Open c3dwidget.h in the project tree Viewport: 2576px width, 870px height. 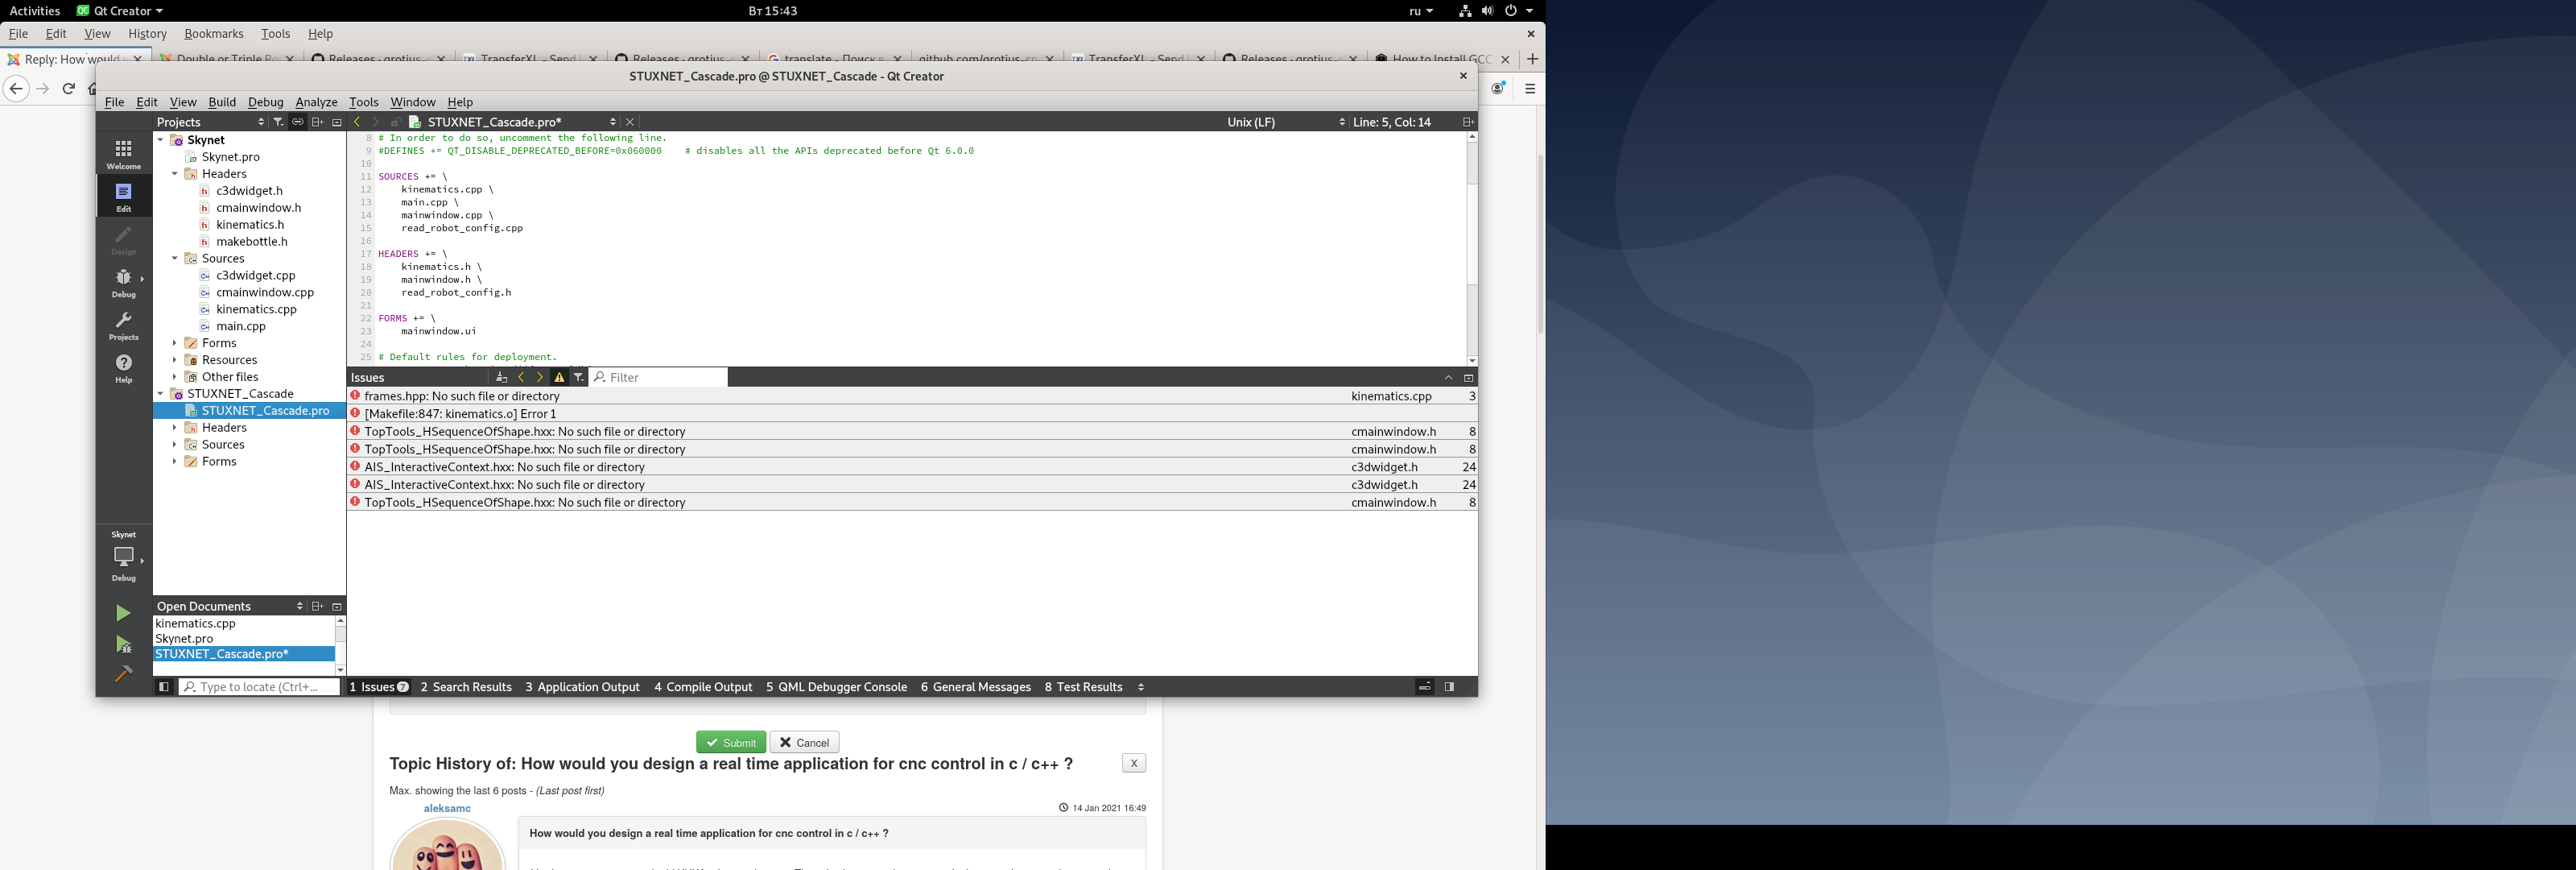249,190
